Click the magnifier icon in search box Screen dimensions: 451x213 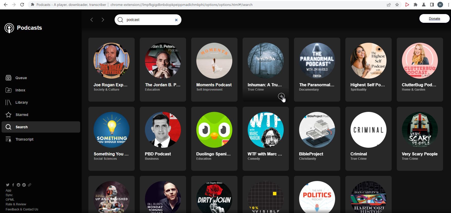[x=120, y=20]
